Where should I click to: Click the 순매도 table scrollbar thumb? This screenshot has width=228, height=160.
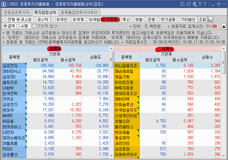(x=112, y=59)
